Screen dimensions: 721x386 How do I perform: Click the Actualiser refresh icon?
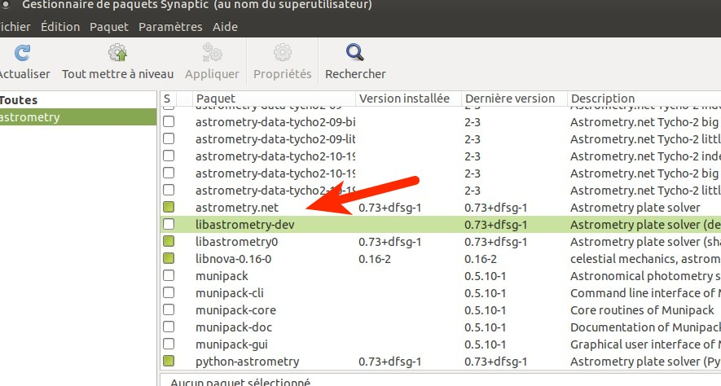pyautogui.click(x=23, y=54)
